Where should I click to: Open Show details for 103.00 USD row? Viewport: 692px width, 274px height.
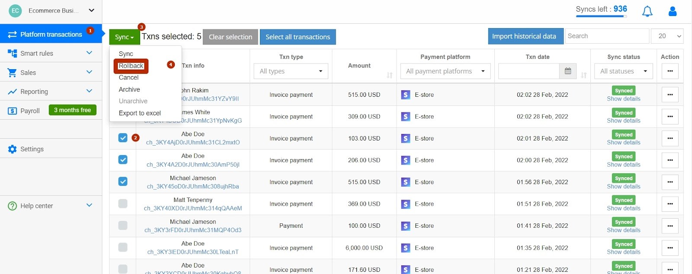tap(624, 143)
